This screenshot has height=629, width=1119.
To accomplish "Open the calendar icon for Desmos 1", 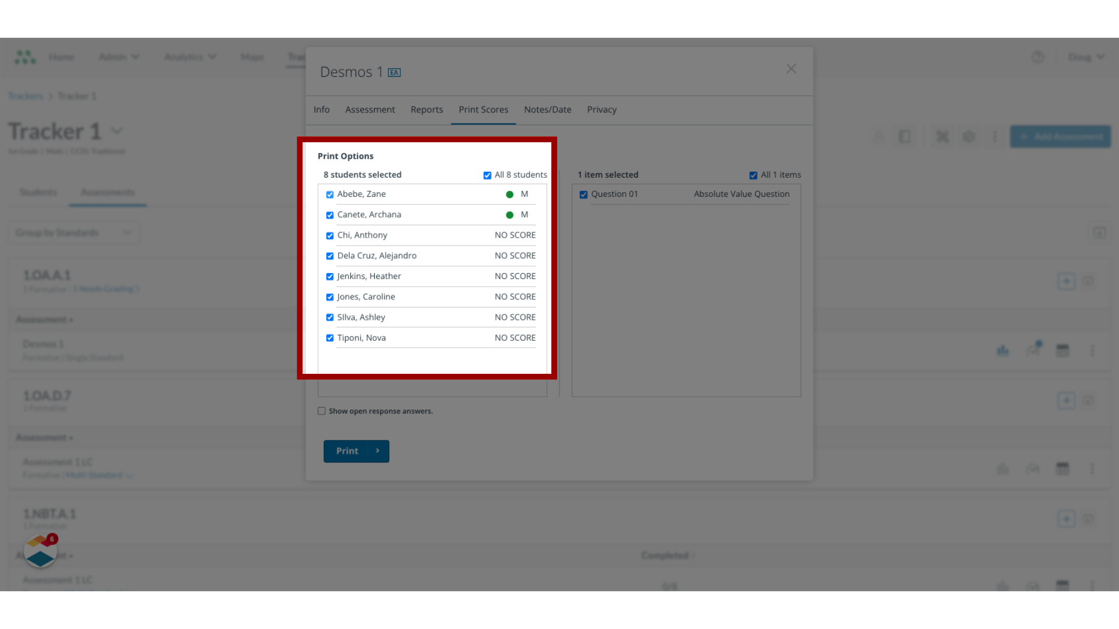I will tap(1062, 350).
